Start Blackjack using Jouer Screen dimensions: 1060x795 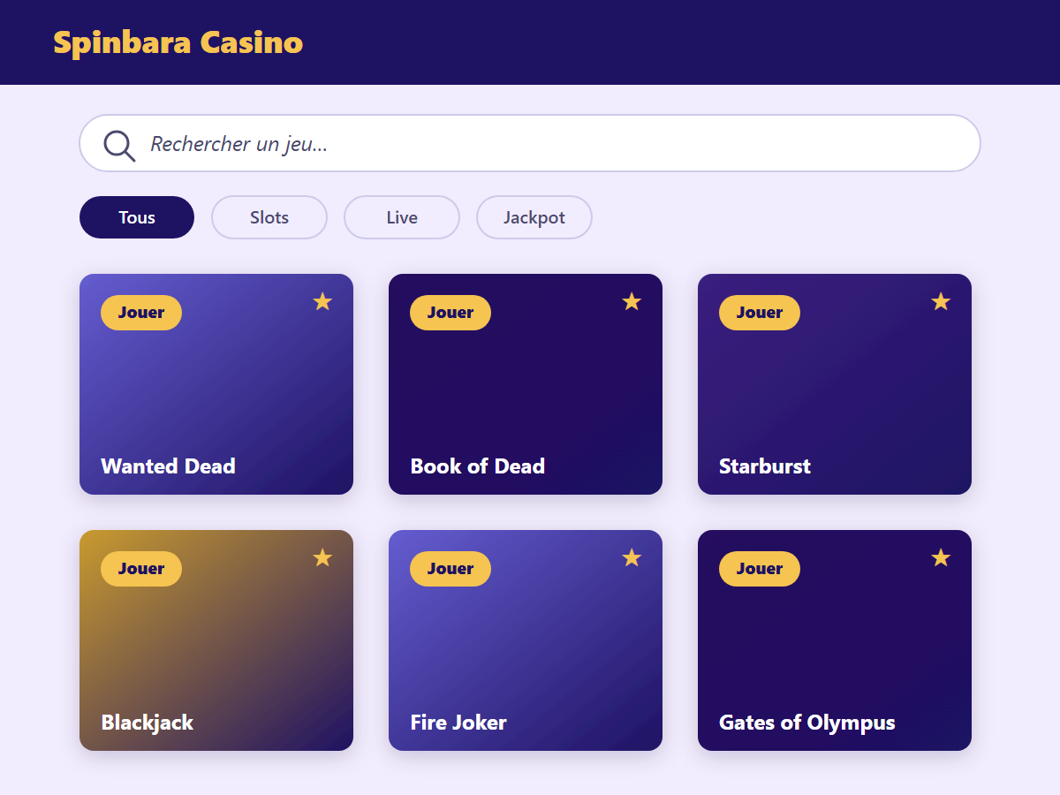coord(141,569)
